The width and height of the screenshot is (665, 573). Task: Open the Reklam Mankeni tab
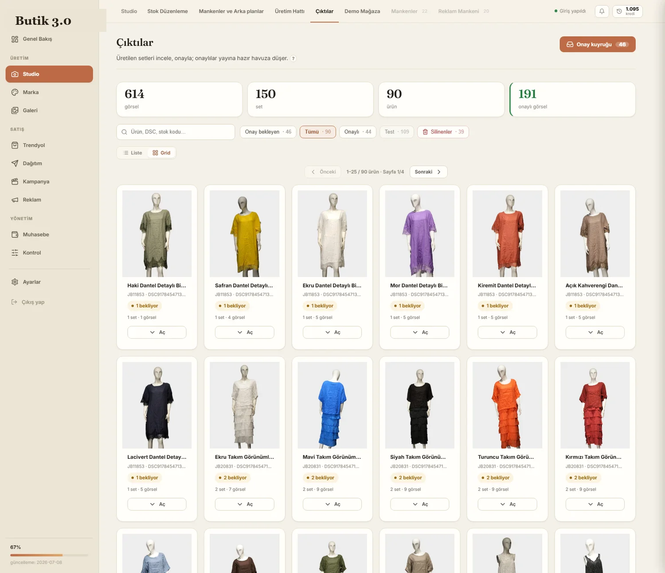[464, 11]
